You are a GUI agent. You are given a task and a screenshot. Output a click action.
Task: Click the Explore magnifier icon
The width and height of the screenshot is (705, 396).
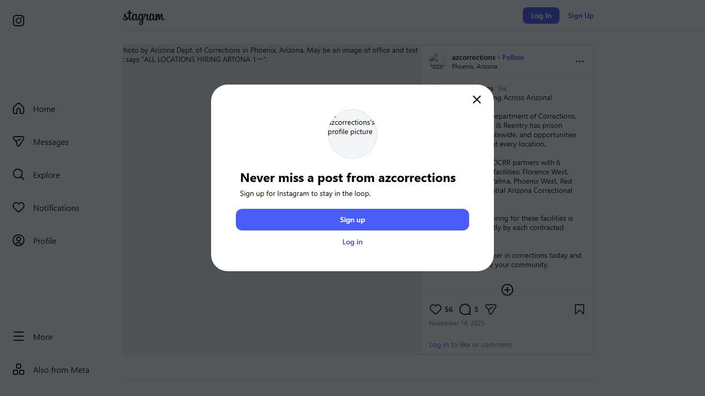point(19,175)
